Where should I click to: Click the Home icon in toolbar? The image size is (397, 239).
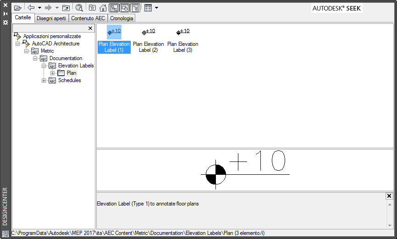click(103, 8)
